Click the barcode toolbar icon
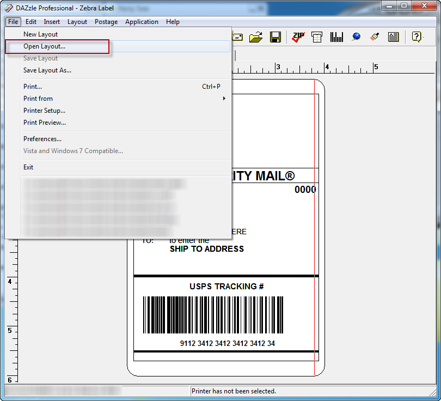Viewport: 441px width, 401px height. click(x=336, y=37)
